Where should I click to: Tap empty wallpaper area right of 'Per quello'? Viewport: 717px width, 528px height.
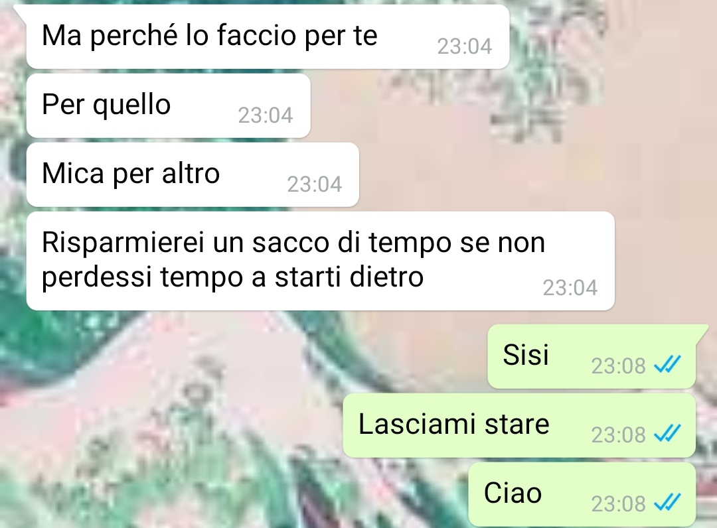(503, 106)
